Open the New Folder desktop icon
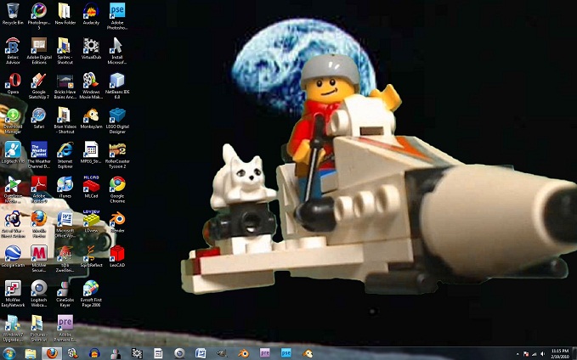The width and height of the screenshot is (577, 360). click(x=65, y=14)
